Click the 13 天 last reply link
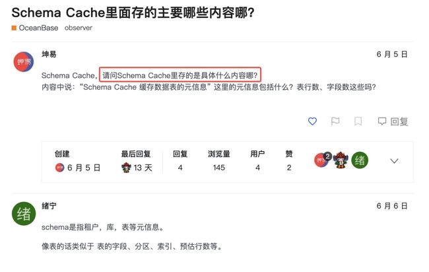The height and width of the screenshot is (272, 429). click(143, 168)
